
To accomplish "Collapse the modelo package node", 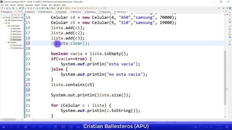I will (7, 43).
